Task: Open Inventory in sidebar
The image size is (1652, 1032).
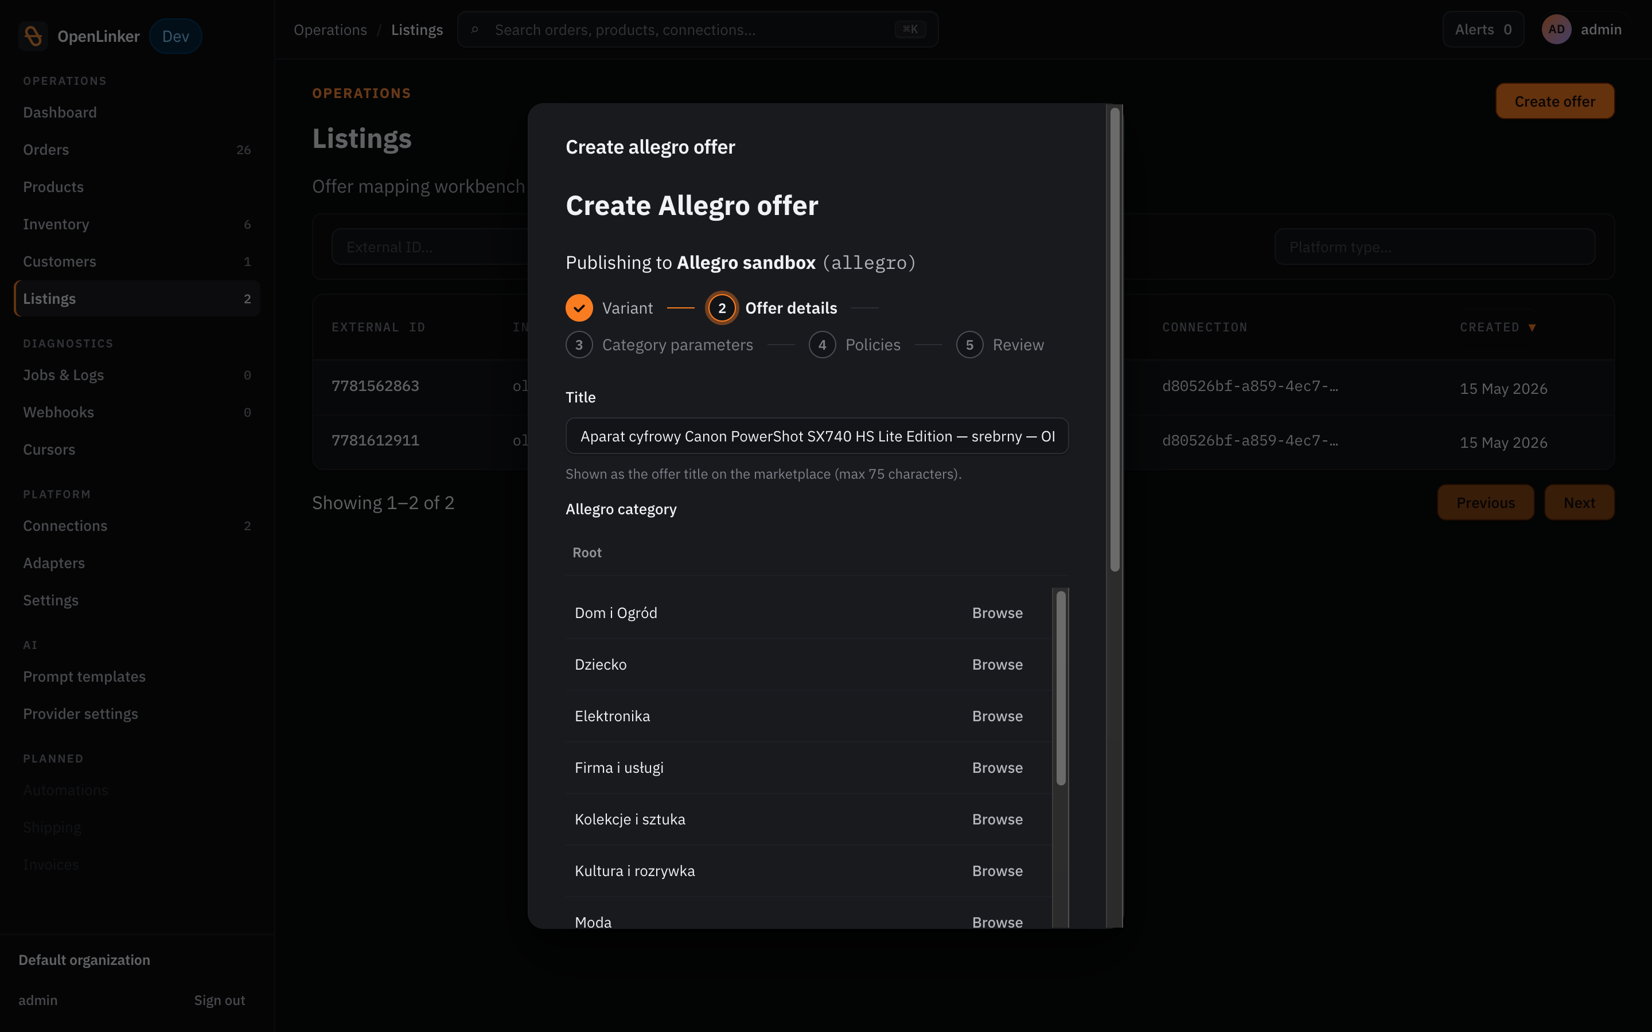Action: (137, 224)
